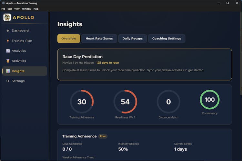Switch to the Daily Recaps tab
Image resolution: width=242 pixels, height=161 pixels.
[x=132, y=39]
